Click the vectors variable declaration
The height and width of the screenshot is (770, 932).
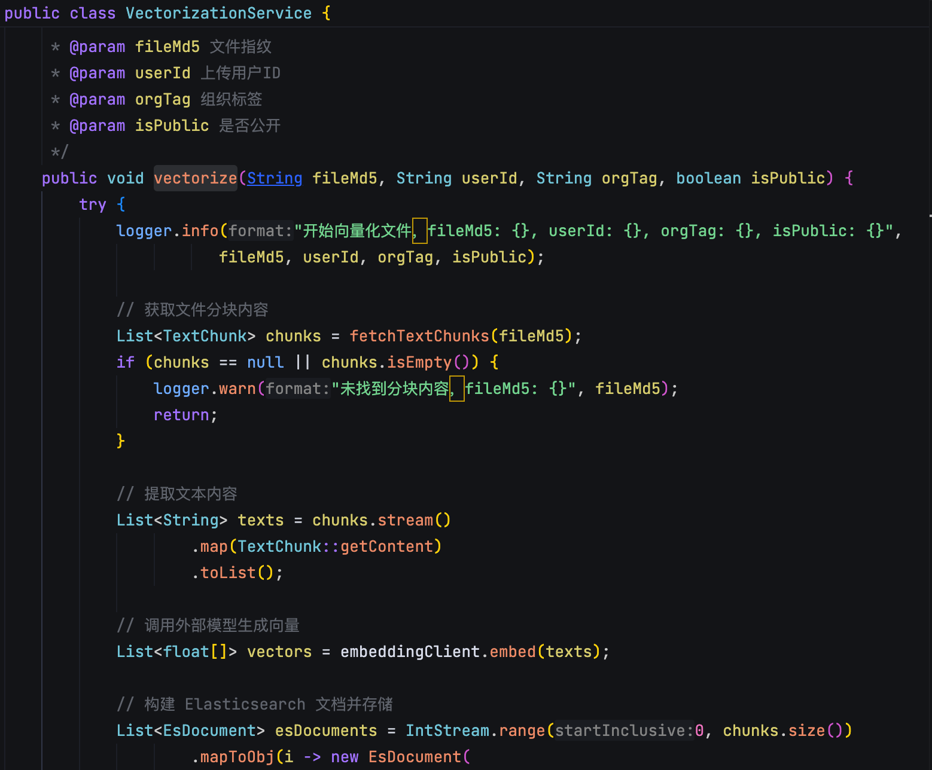[x=279, y=652]
